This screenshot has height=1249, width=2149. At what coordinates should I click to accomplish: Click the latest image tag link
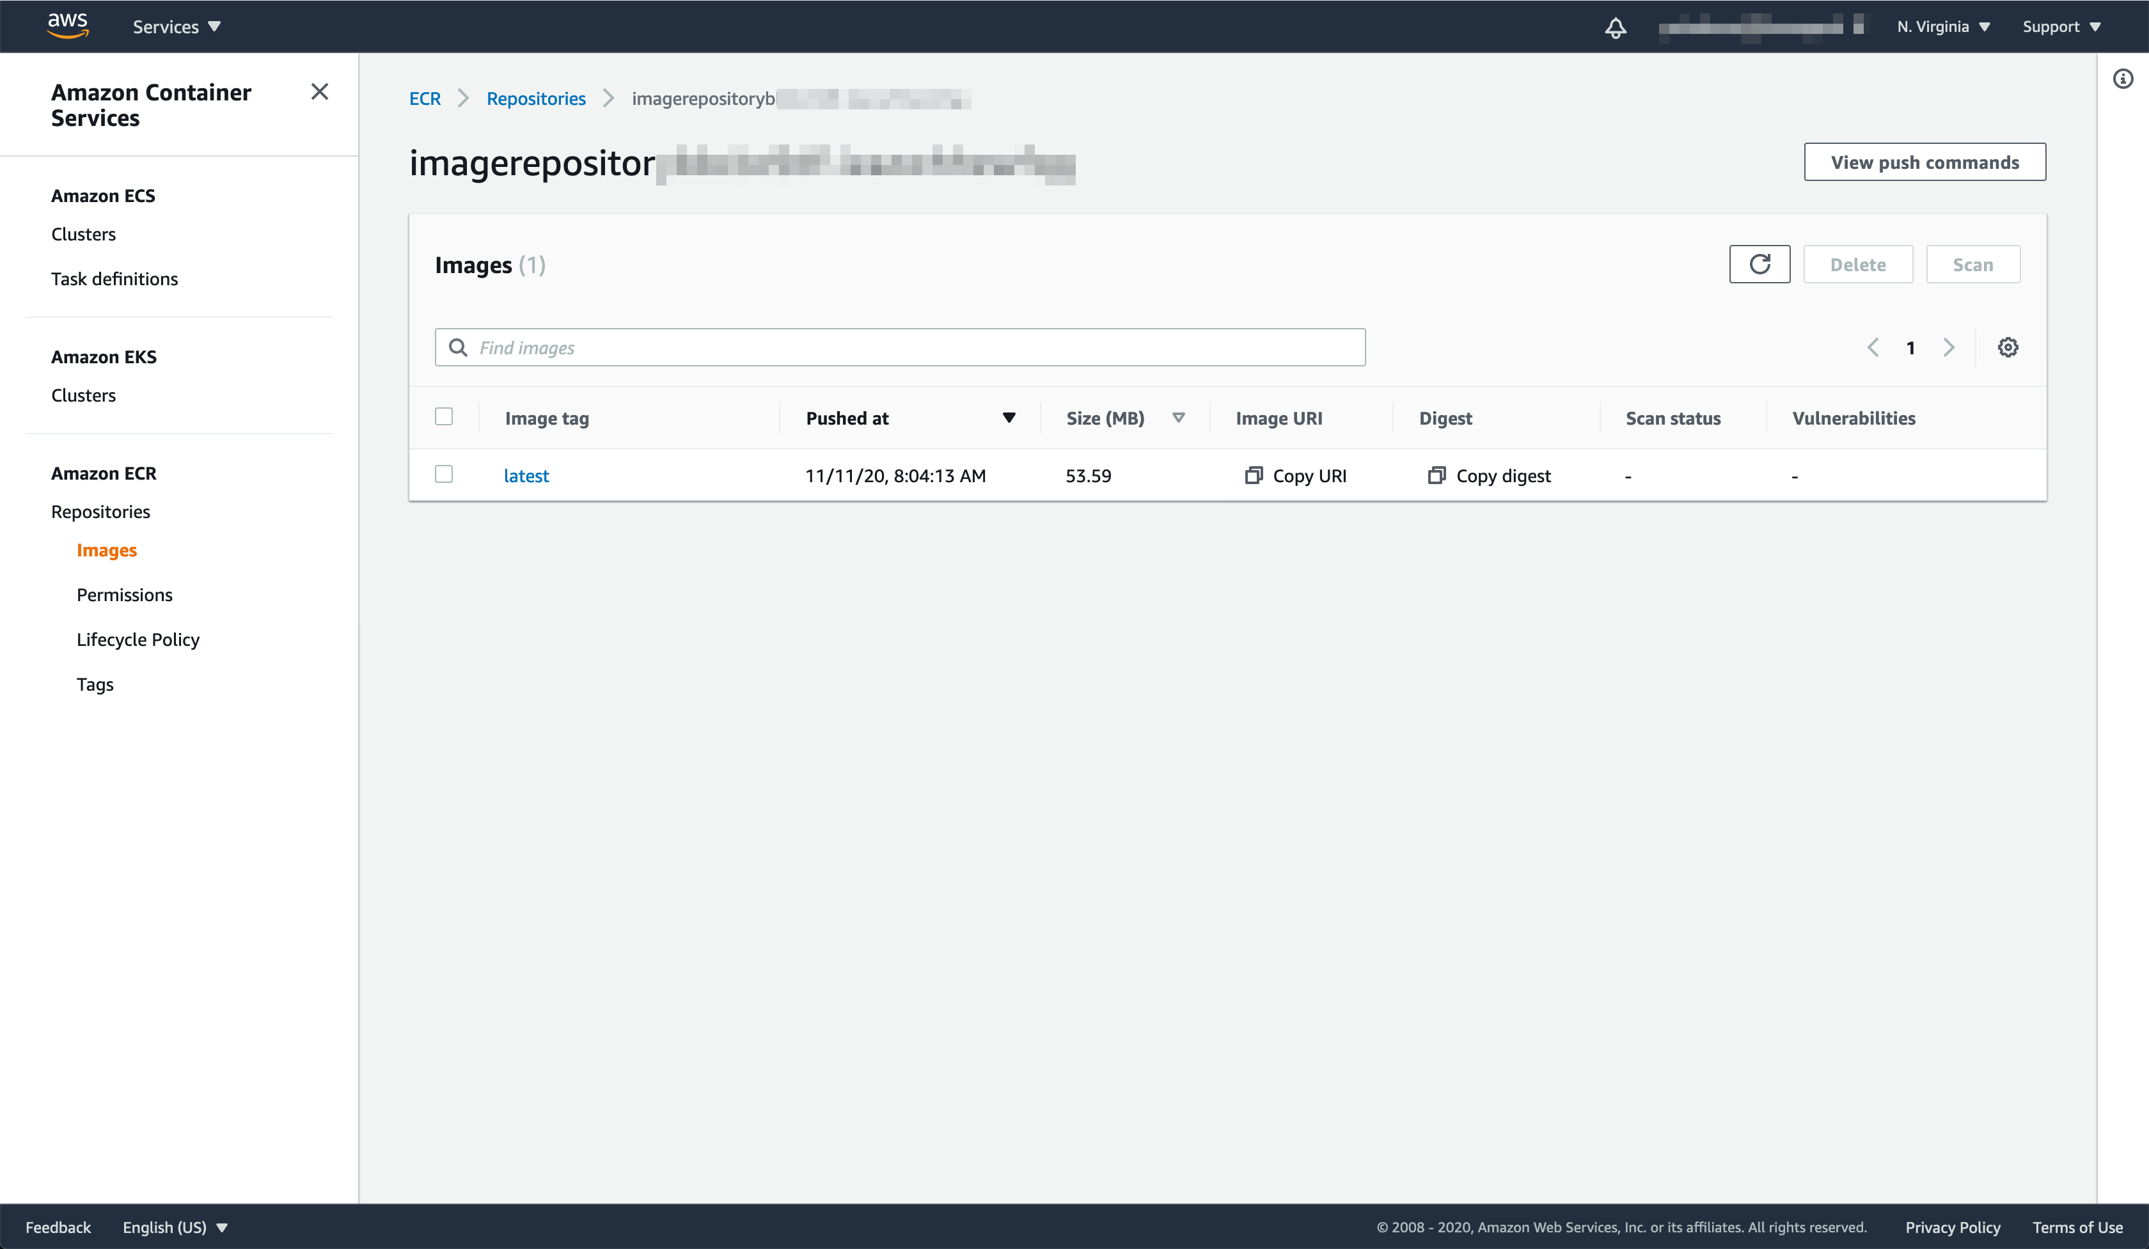[x=526, y=475]
